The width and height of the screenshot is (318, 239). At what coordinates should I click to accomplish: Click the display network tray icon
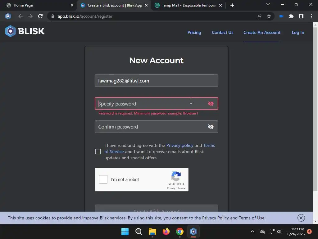[x=272, y=232]
